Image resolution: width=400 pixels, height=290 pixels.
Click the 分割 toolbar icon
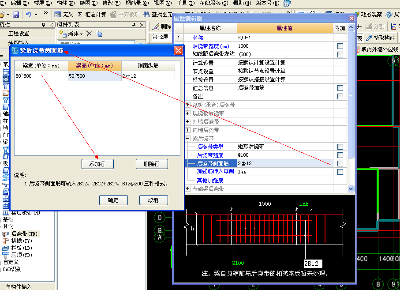click(374, 26)
